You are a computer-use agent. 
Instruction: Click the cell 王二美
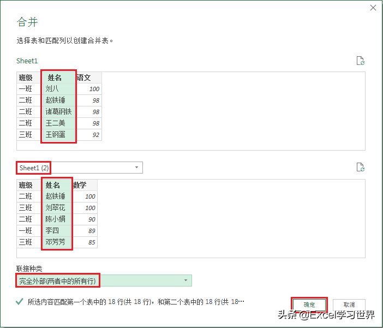58,123
